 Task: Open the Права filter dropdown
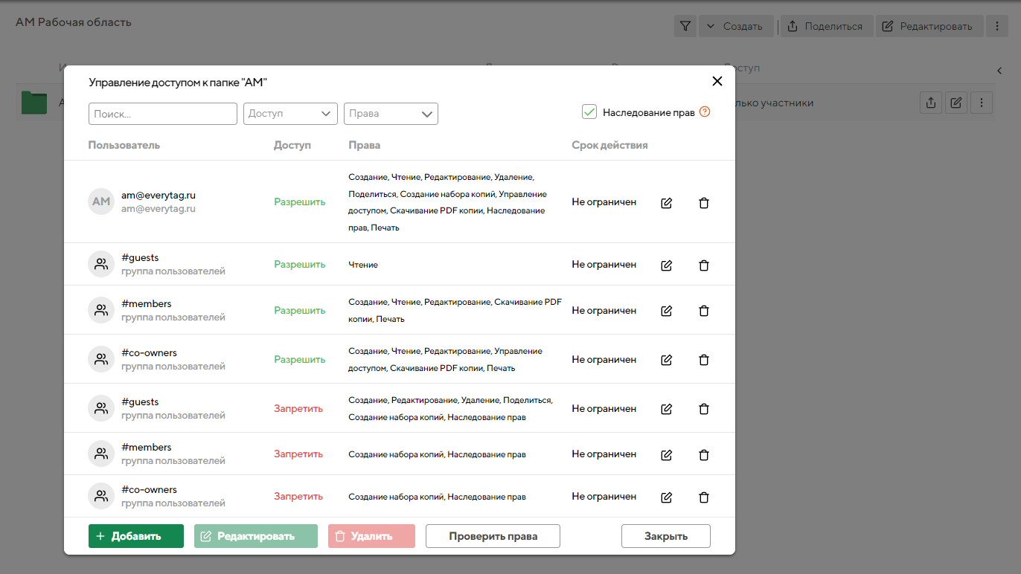click(x=391, y=114)
